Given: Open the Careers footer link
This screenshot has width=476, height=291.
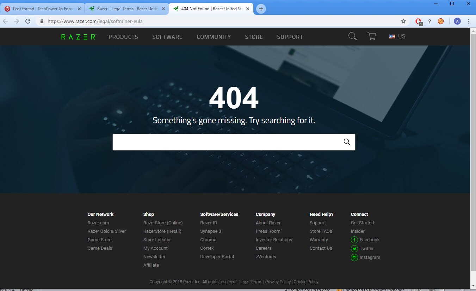Looking at the screenshot, I should (264, 248).
